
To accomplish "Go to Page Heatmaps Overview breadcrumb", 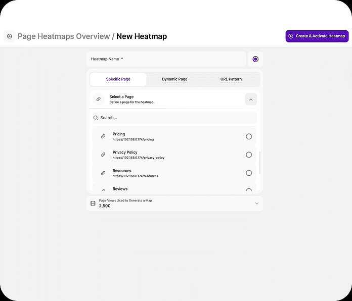I will coord(64,36).
